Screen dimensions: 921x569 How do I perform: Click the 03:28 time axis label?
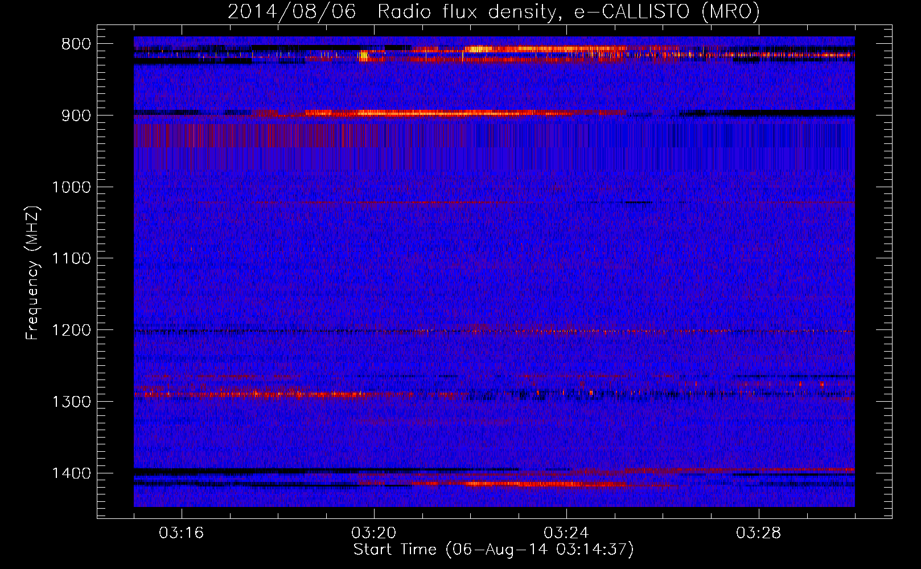[759, 533]
